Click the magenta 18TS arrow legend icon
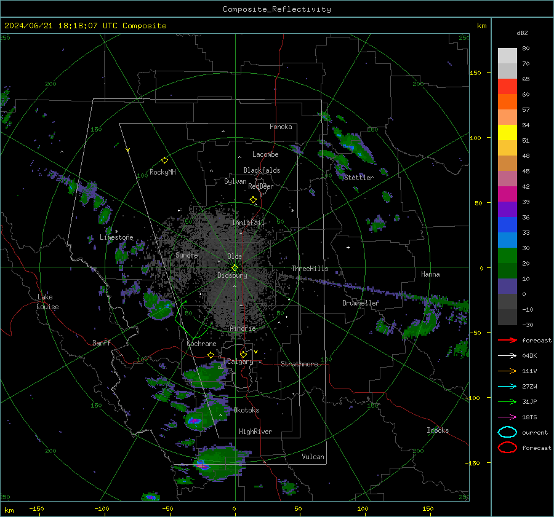The height and width of the screenshot is (517, 554). pos(507,417)
